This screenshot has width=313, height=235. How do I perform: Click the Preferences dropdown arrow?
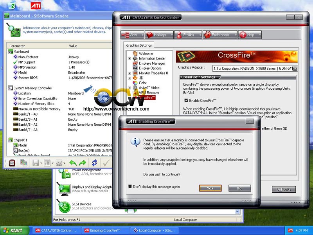[x=236, y=35]
